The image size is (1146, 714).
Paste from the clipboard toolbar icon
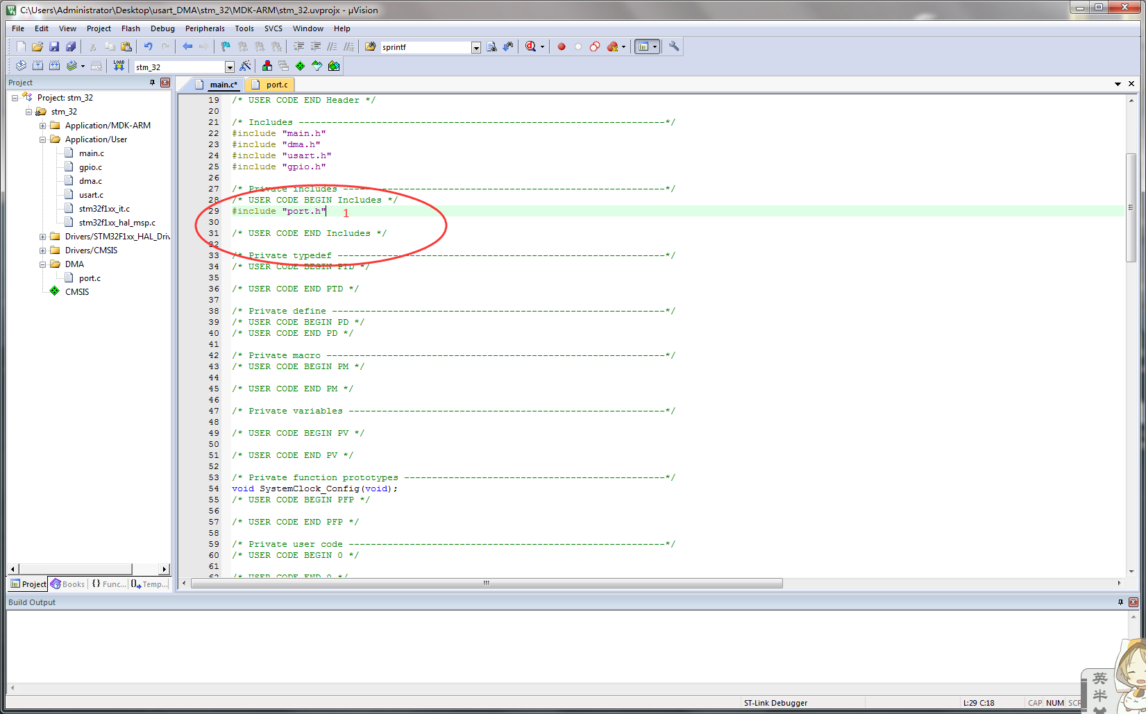click(126, 46)
